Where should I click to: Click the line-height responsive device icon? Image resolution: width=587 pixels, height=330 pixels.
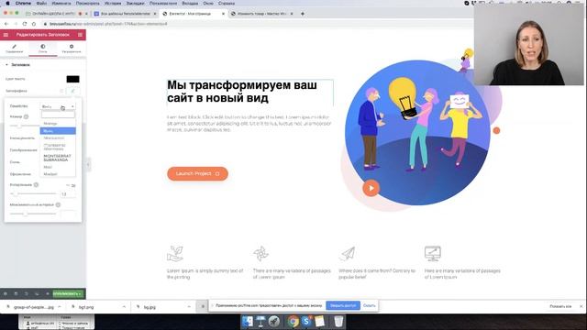36,185
